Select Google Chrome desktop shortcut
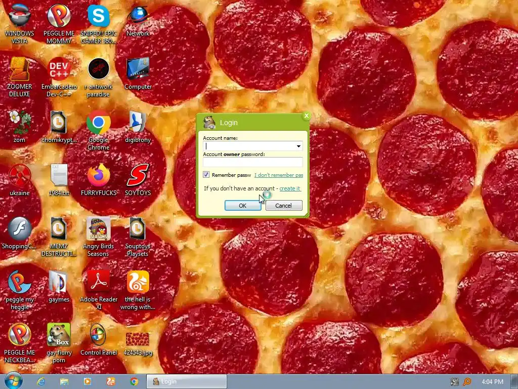518x389 pixels. (x=99, y=130)
